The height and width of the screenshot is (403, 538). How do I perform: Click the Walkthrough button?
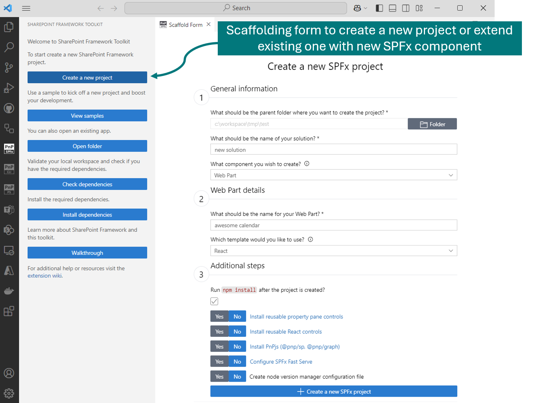[87, 253]
